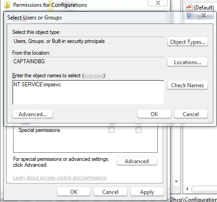The height and width of the screenshot is (202, 217).
Task: Click the folder icon in Permissions title bar
Action: (x=7, y=5)
